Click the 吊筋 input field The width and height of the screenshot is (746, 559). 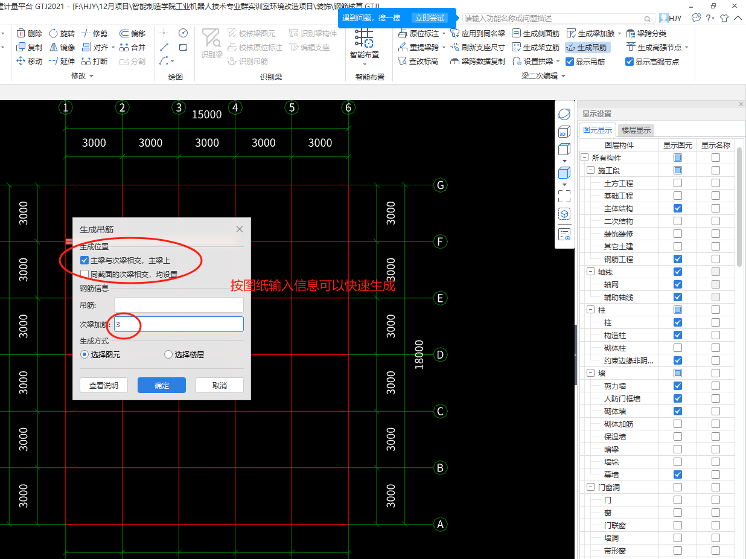tap(179, 305)
